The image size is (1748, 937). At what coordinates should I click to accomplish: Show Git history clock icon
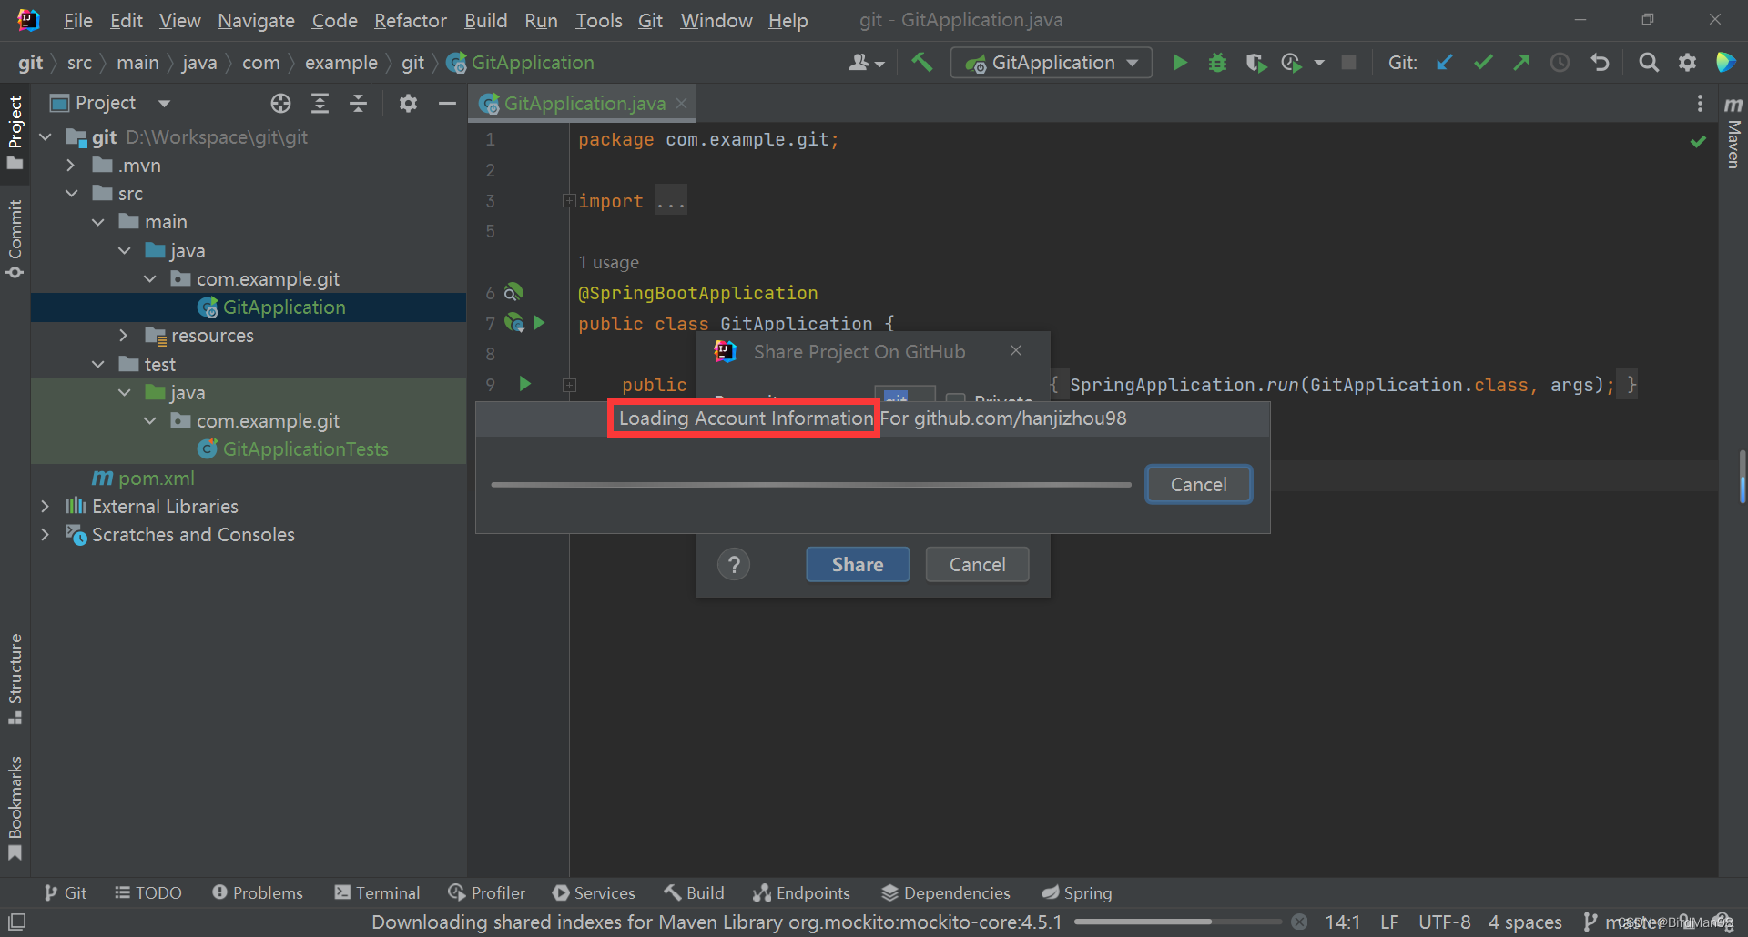click(1560, 63)
